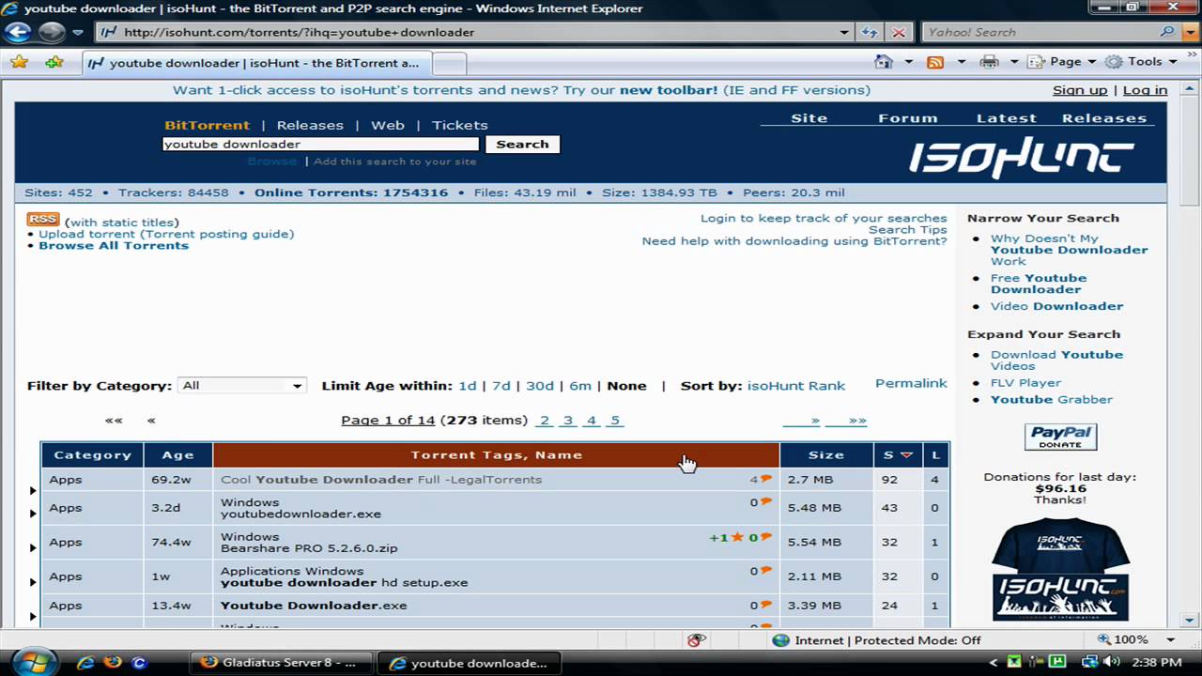Select the Releases search tab
The height and width of the screenshot is (676, 1202).
click(310, 125)
